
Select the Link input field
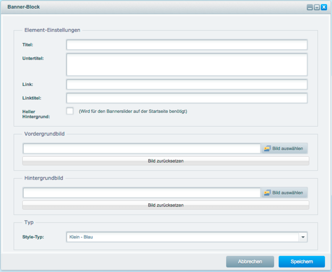(x=187, y=84)
